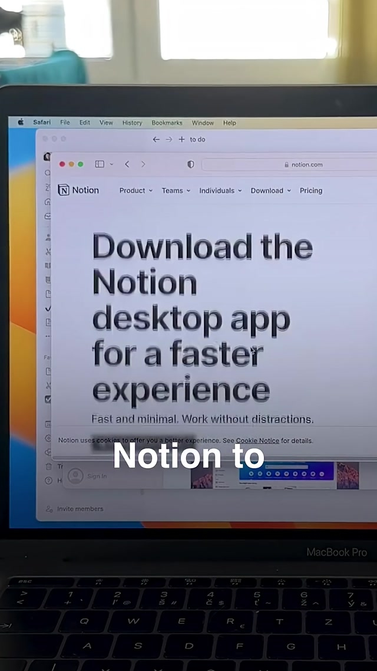This screenshot has height=671, width=377.
Task: Open the Help question mark icon in Notion sidebar
Action: pyautogui.click(x=49, y=481)
